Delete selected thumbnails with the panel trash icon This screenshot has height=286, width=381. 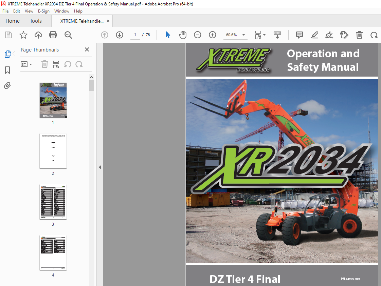pos(44,64)
